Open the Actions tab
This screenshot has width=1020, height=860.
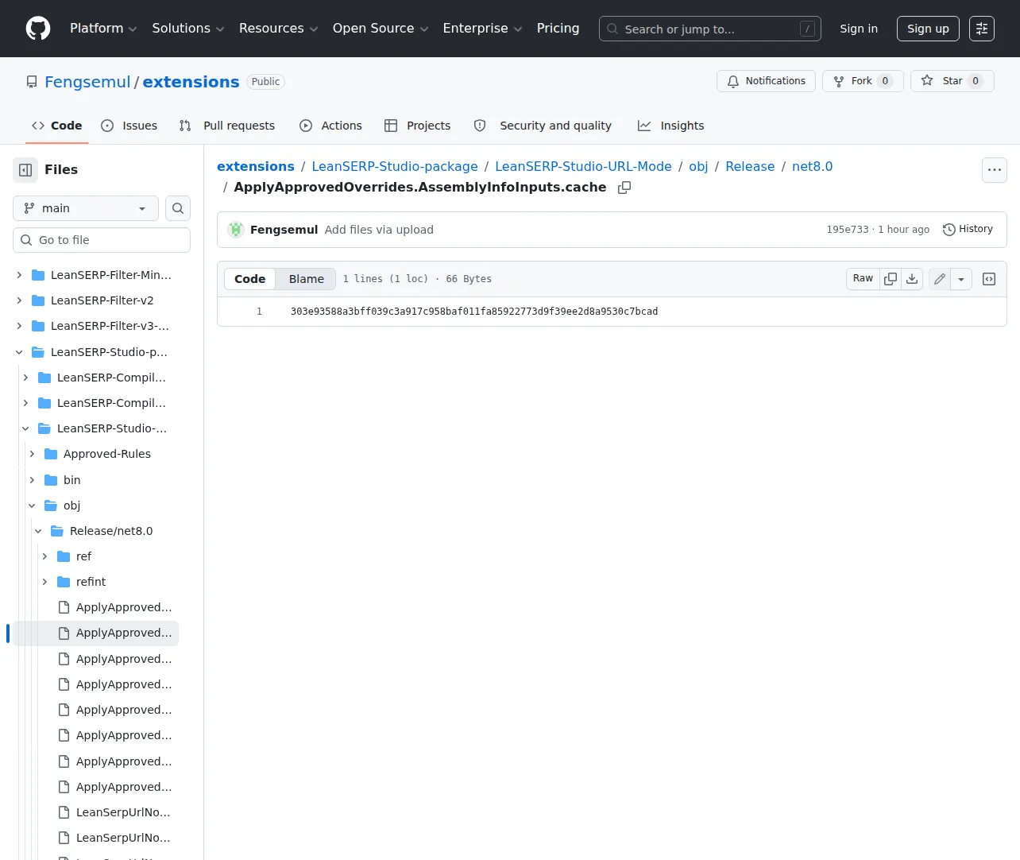tap(330, 126)
